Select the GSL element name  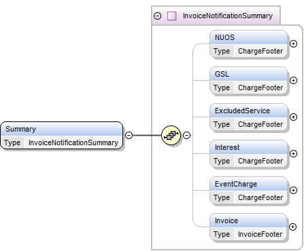[222, 74]
